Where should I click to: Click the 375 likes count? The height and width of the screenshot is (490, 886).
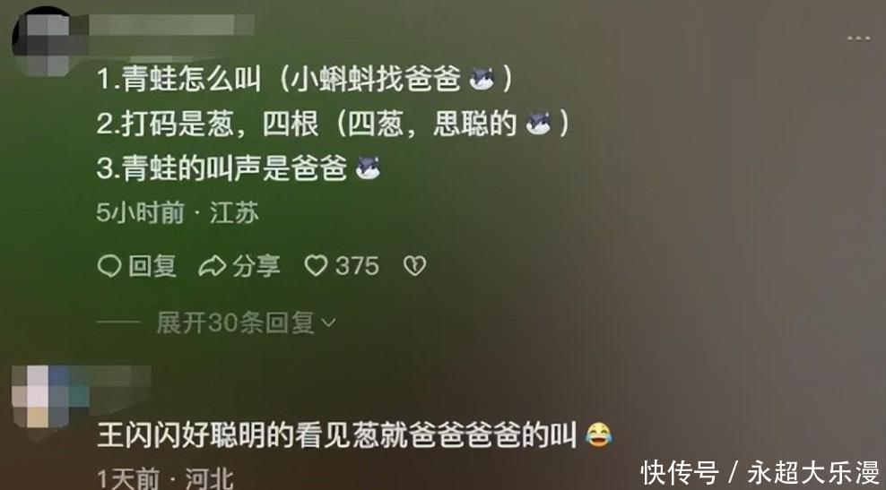[357, 266]
